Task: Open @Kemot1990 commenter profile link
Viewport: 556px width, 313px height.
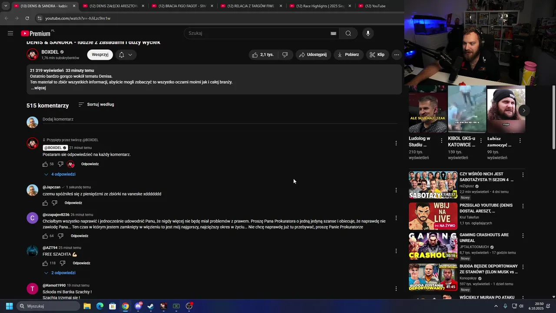Action: click(x=54, y=286)
